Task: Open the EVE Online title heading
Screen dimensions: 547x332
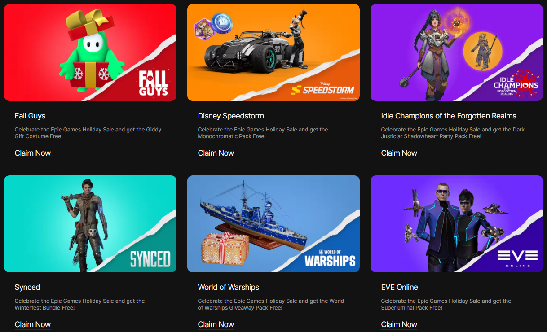Action: (400, 287)
